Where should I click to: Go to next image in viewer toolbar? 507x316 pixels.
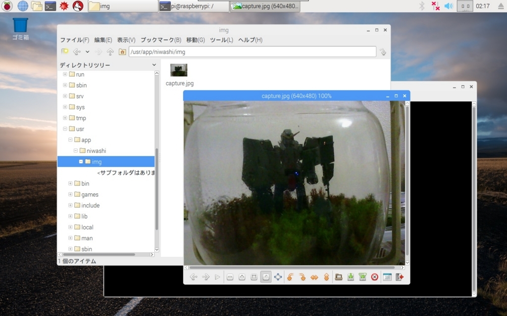point(205,277)
